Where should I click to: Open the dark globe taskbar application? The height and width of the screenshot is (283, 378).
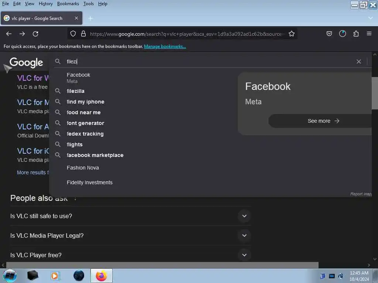coord(79,276)
